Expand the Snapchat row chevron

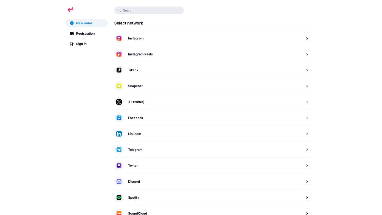pos(307,86)
